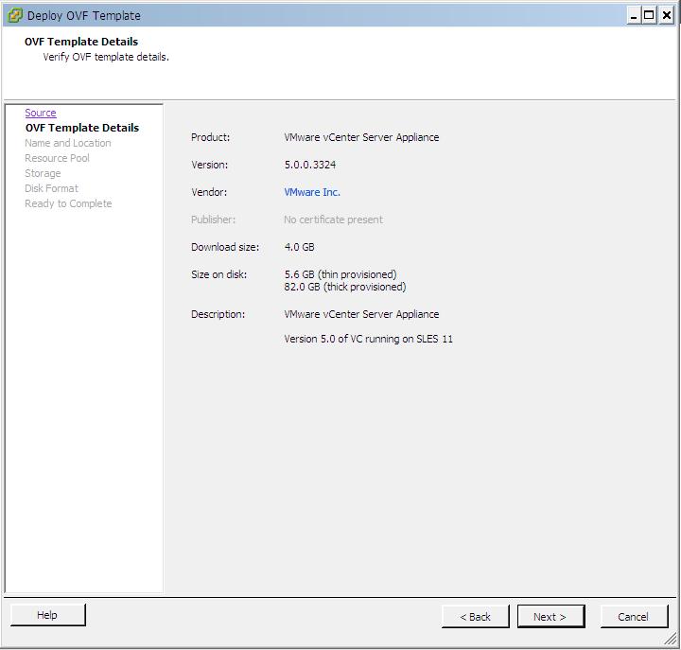Click the window resize grip corner
This screenshot has height=650, width=681.
(x=671, y=640)
